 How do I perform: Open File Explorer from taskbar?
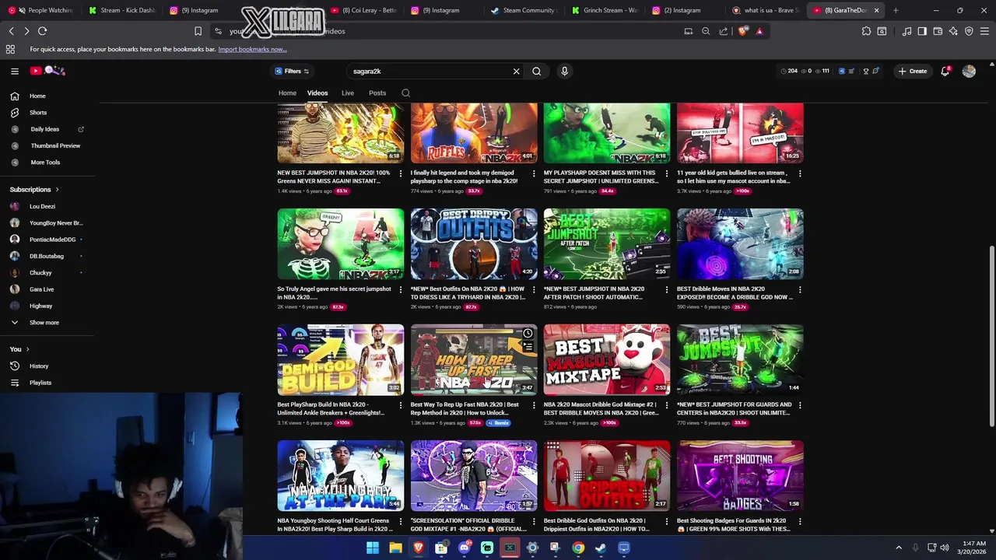click(x=395, y=548)
